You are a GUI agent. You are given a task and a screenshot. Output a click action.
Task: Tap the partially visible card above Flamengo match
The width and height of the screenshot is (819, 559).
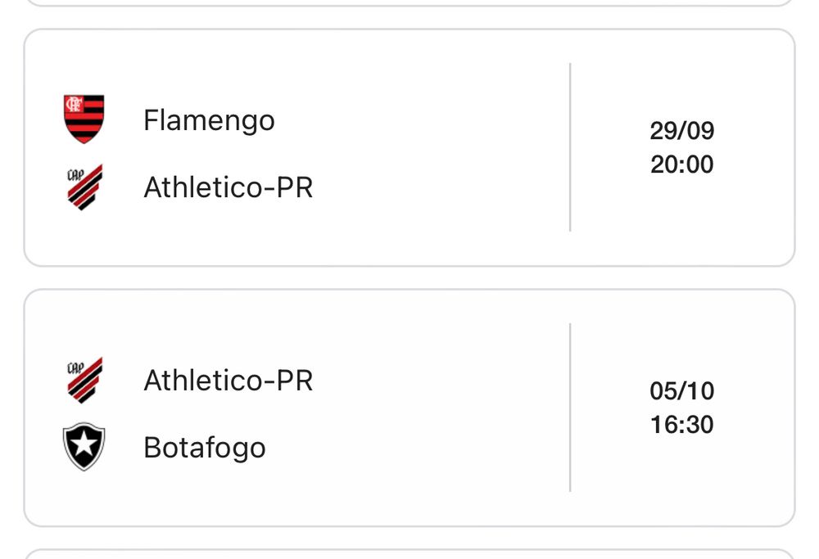pos(409,2)
